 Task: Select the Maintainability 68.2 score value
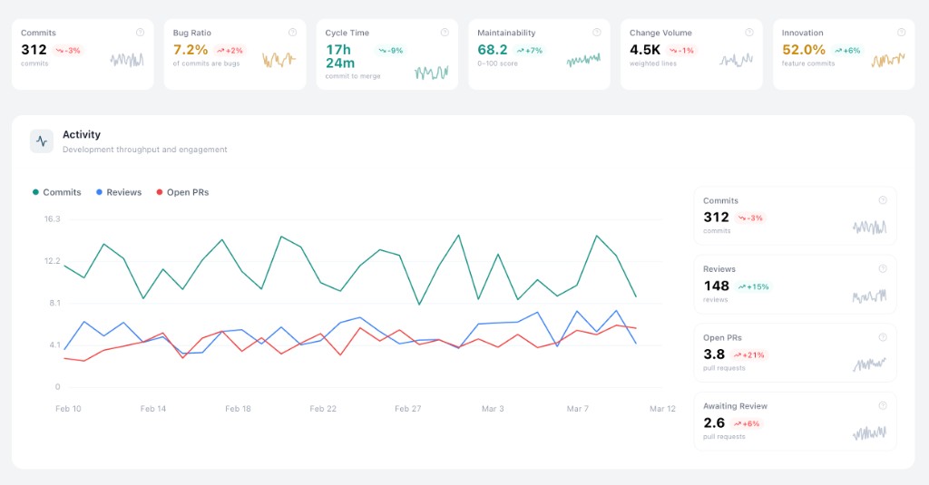click(x=493, y=50)
